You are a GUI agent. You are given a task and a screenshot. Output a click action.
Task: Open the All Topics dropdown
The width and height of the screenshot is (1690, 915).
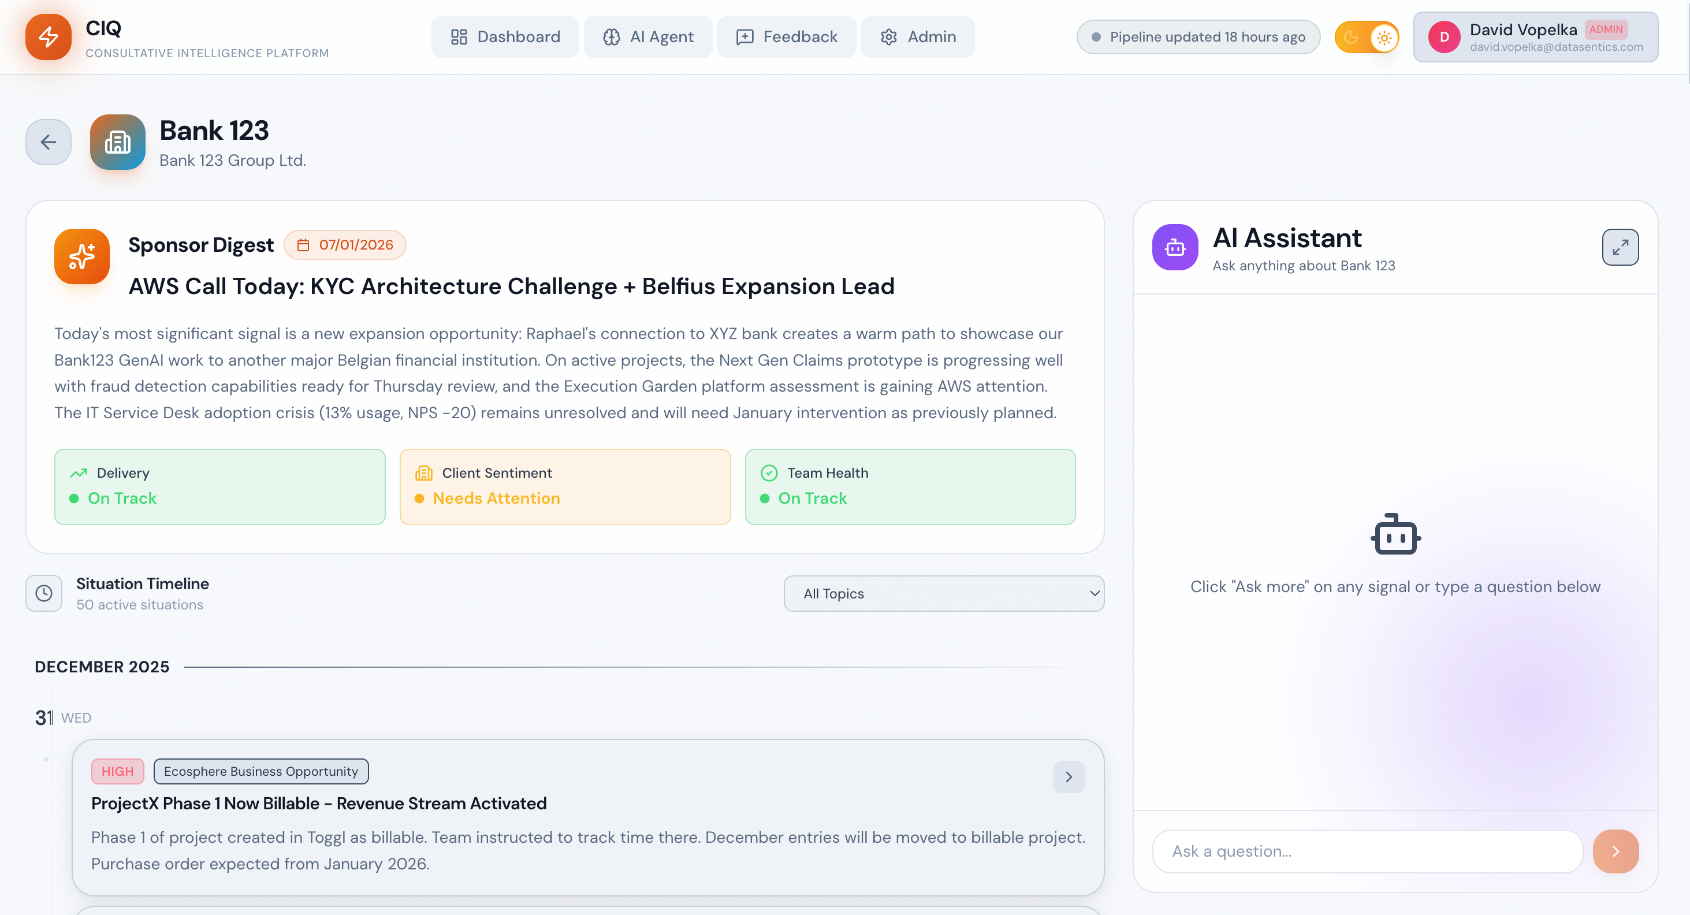click(x=943, y=593)
